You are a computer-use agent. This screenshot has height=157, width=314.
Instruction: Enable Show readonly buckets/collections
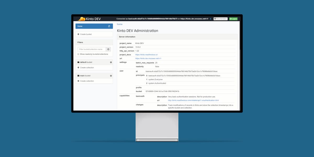coord(78,54)
